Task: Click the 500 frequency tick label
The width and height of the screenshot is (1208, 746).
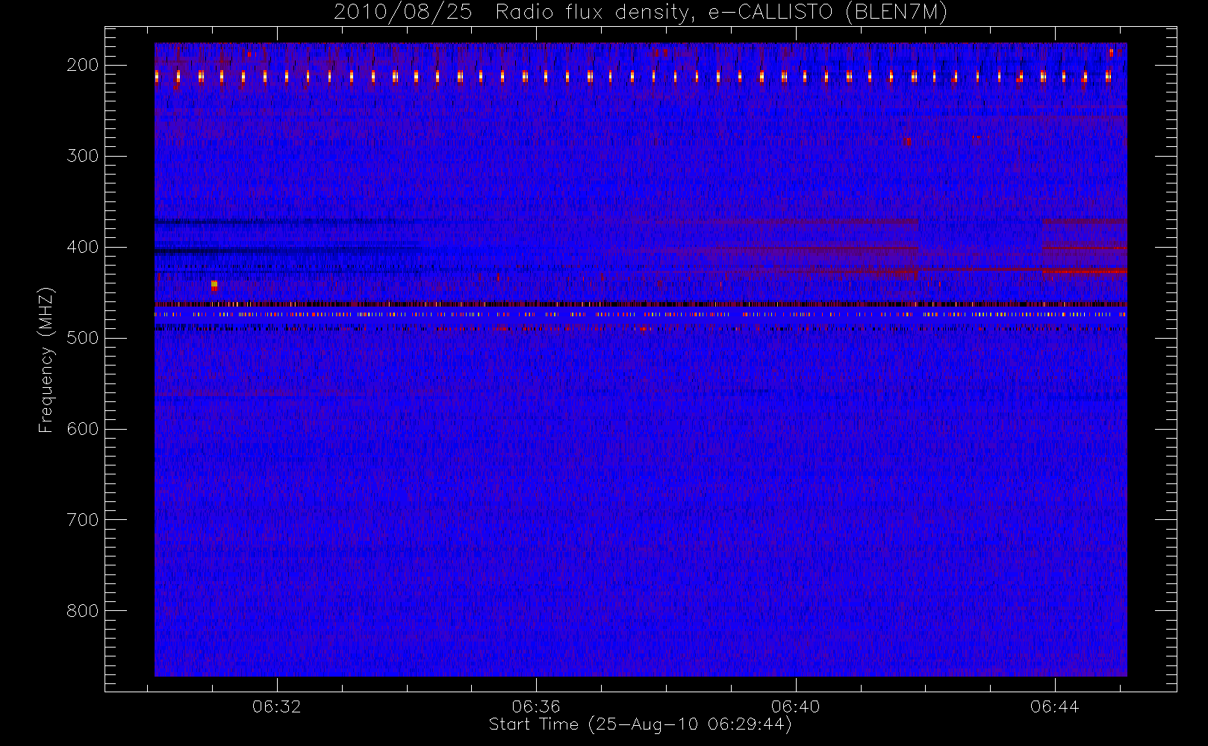Action: [x=83, y=338]
